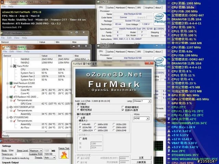Select the 1280x1024 resolution option
The height and width of the screenshot is (164, 219).
pyautogui.click(x=80, y=130)
